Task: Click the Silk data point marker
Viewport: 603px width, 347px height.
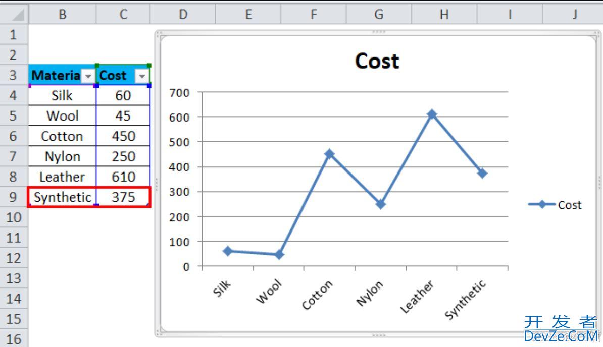Action: [228, 251]
